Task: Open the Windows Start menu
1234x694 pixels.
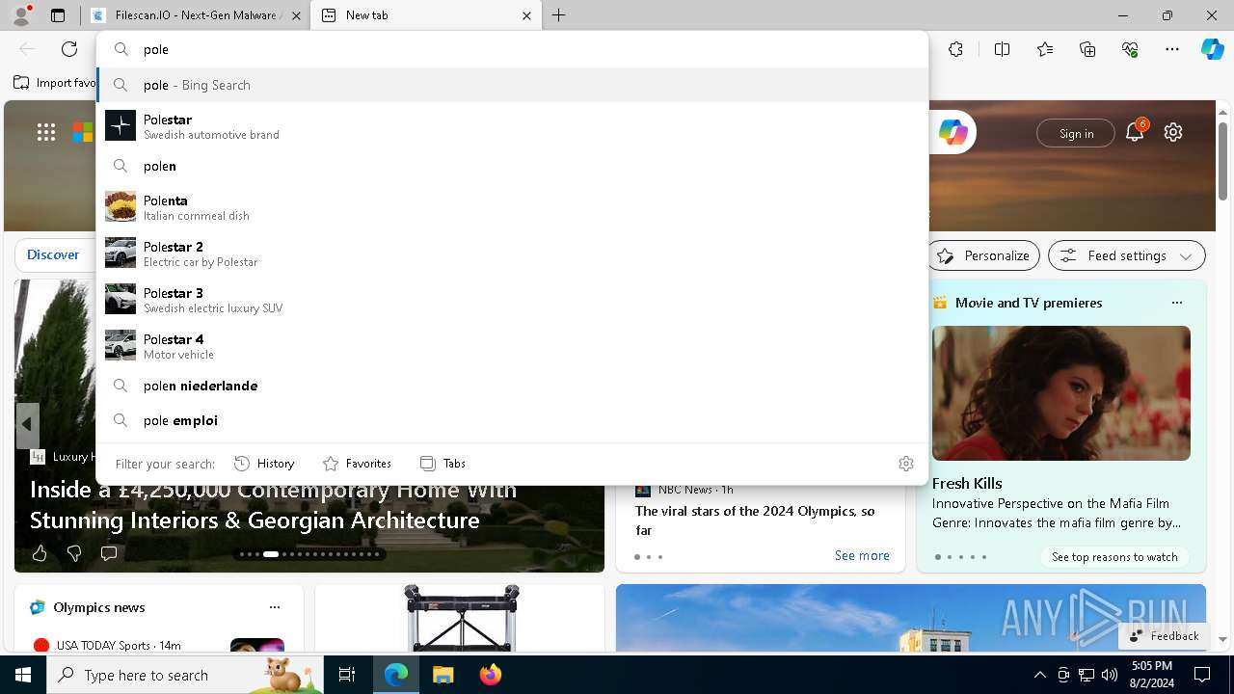Action: 23,675
